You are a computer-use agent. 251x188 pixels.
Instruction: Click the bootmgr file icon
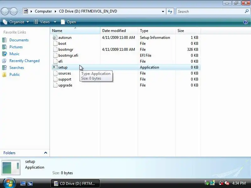pos(55,50)
